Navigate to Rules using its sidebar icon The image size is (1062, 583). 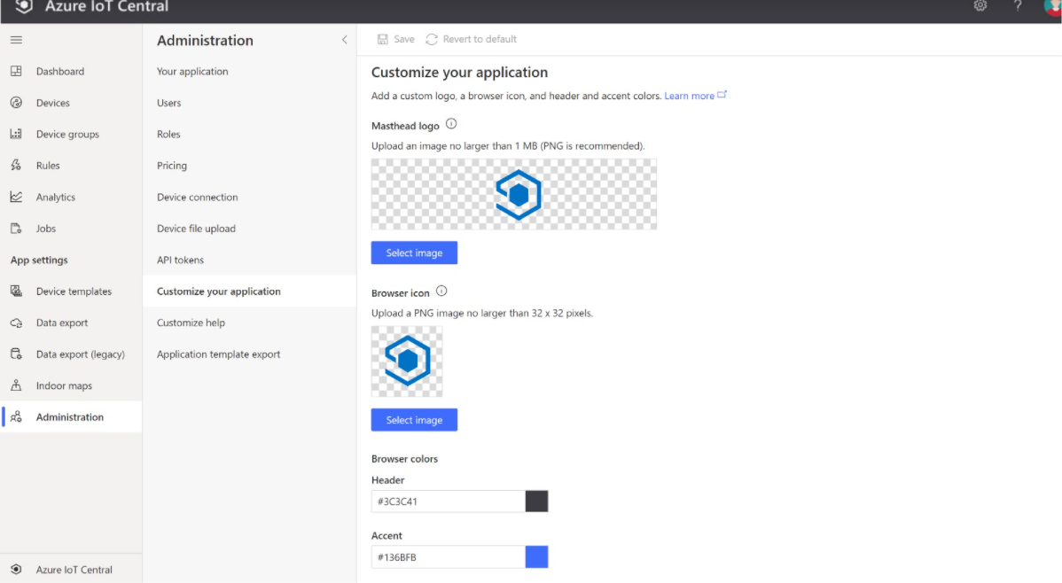coord(15,165)
